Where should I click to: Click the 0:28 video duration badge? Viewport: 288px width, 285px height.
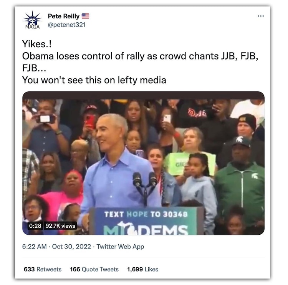click(35, 225)
